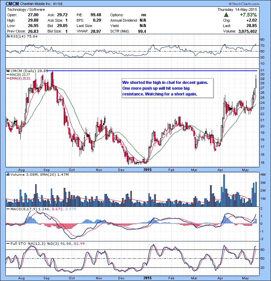Image resolution: width=271 pixels, height=281 pixels.
Task: Click the EPS value 0.29
Action: [x=97, y=20]
